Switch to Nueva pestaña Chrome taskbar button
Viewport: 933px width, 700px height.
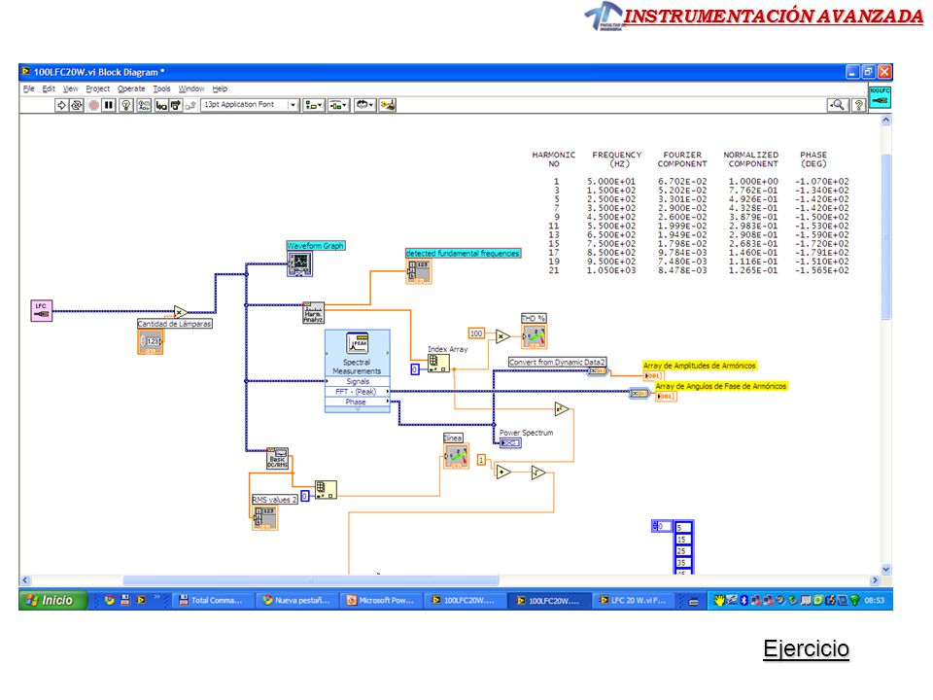coord(297,600)
